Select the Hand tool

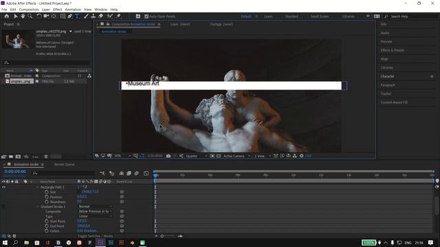(23, 16)
